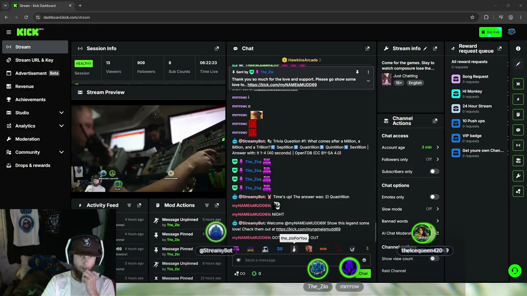The width and height of the screenshot is (527, 296).
Task: Select Stream in the sidebar
Action: point(35,47)
